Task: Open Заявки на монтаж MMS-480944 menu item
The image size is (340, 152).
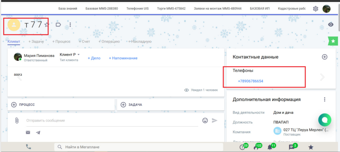Action: [x=218, y=9]
